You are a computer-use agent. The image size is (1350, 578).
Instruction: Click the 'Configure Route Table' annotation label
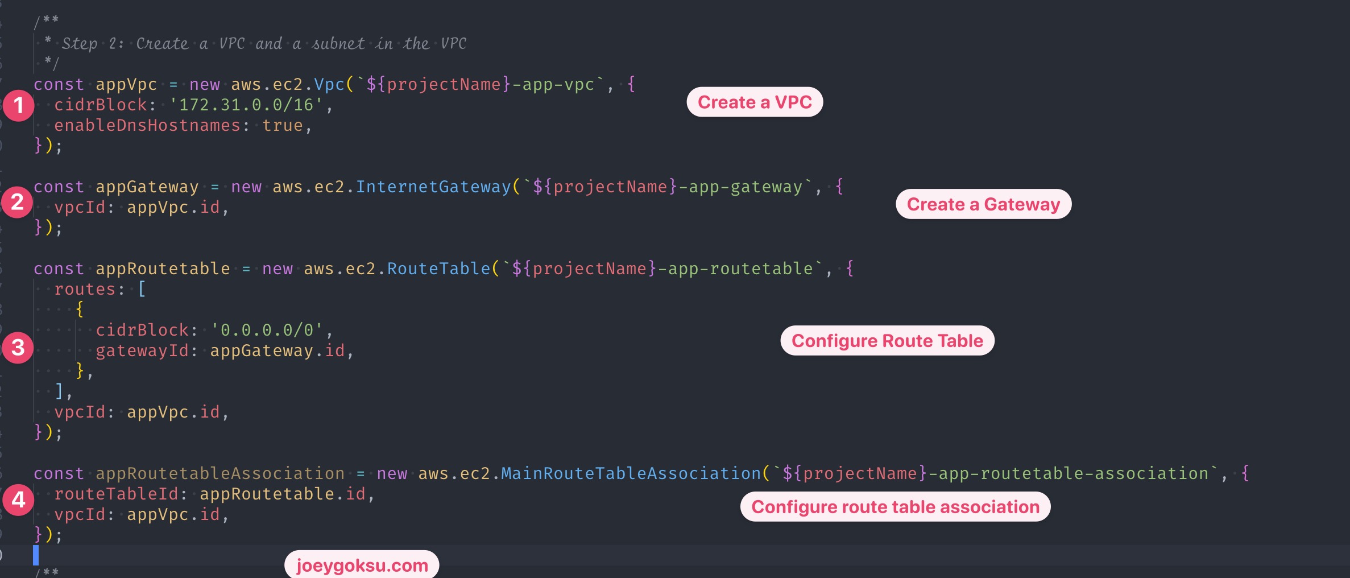[888, 340]
